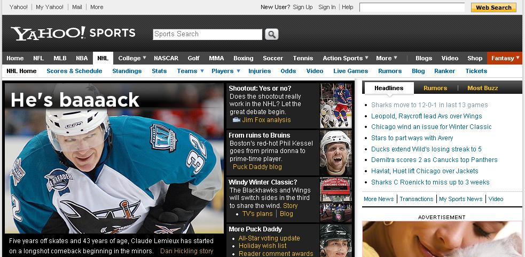
Task: Open Live Games
Action: pyautogui.click(x=350, y=71)
